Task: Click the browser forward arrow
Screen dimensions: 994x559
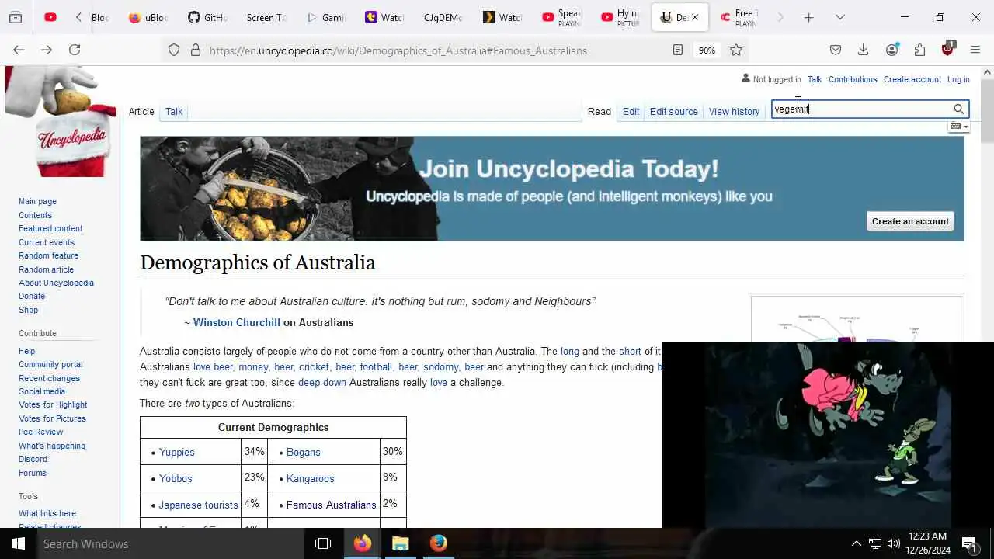Action: tap(47, 50)
